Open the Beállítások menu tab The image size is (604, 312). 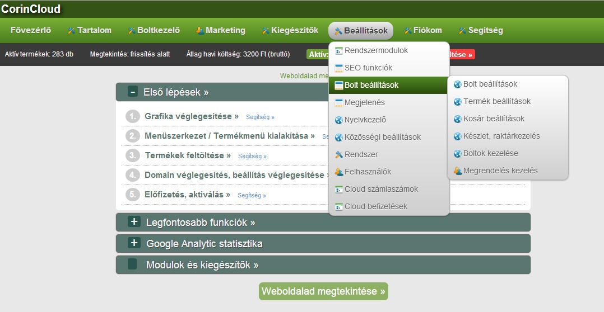coord(361,31)
